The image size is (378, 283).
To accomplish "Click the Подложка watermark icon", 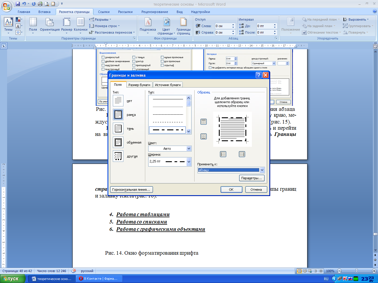I will [x=148, y=25].
